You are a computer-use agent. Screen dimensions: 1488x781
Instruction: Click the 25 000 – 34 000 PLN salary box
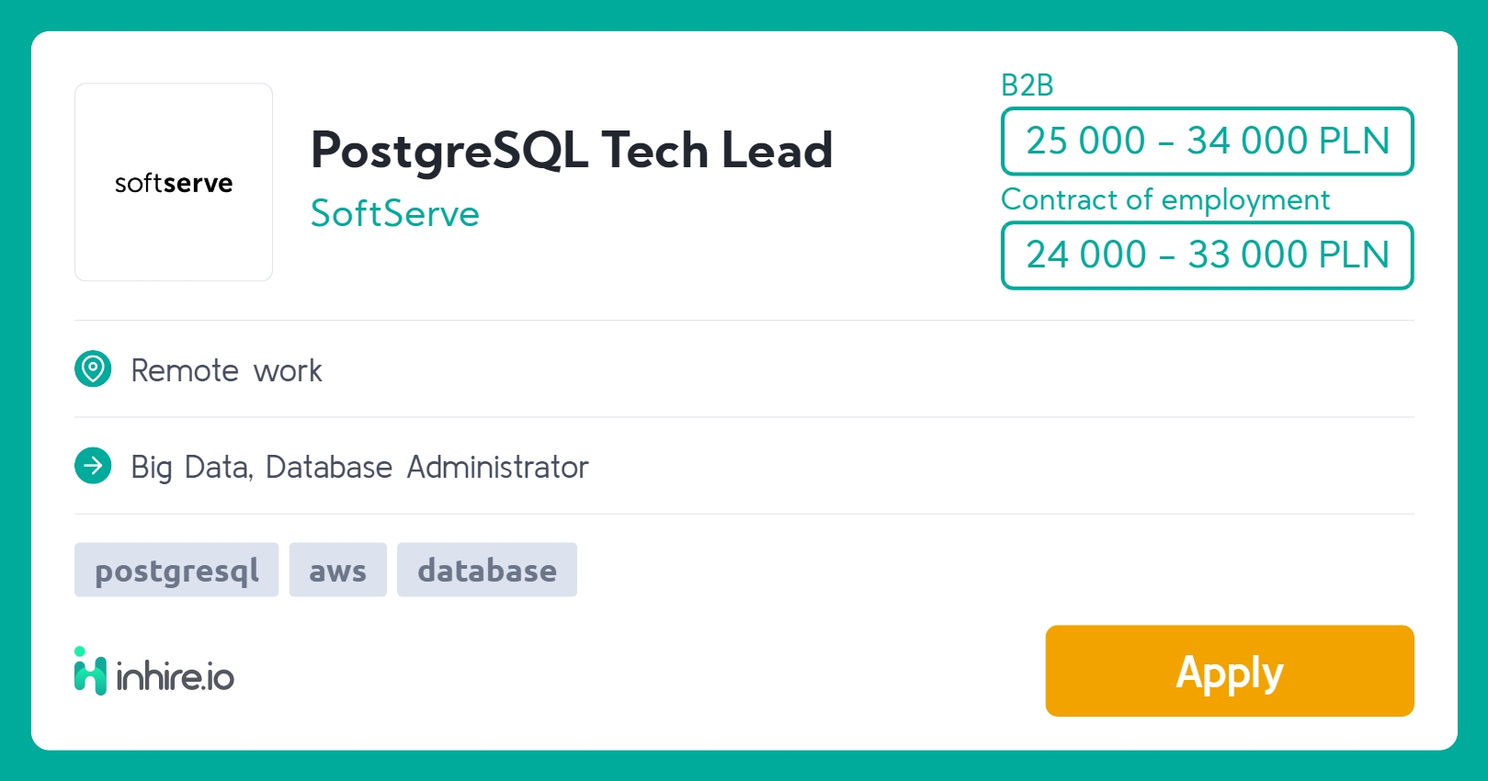click(1207, 141)
